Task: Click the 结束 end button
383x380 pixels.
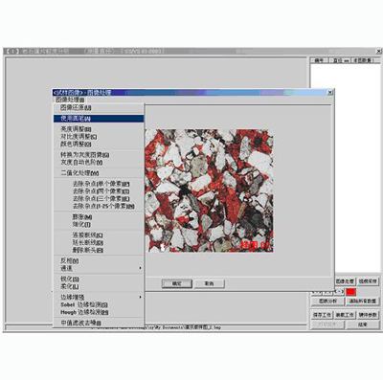Action: (x=362, y=324)
